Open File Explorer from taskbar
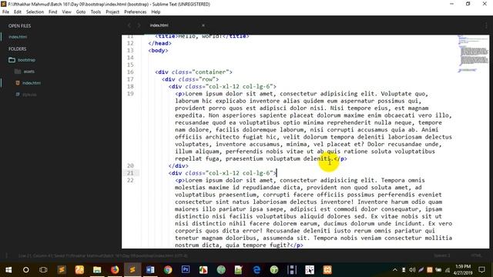This screenshot has height=277, width=493. 97,270
